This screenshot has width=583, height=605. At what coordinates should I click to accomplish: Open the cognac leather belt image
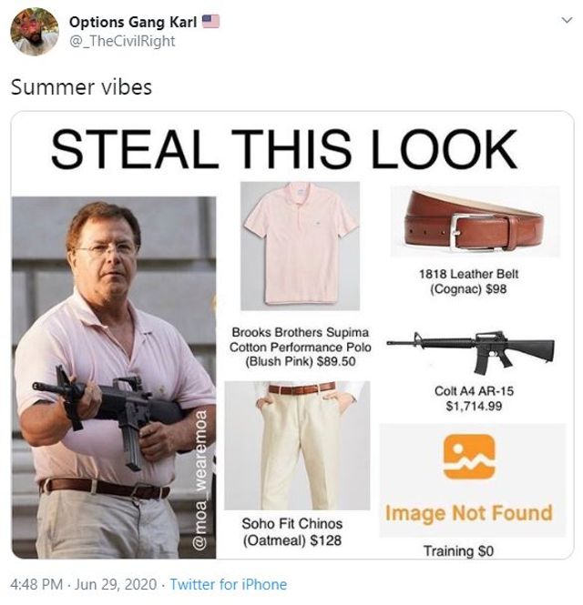[x=476, y=221]
